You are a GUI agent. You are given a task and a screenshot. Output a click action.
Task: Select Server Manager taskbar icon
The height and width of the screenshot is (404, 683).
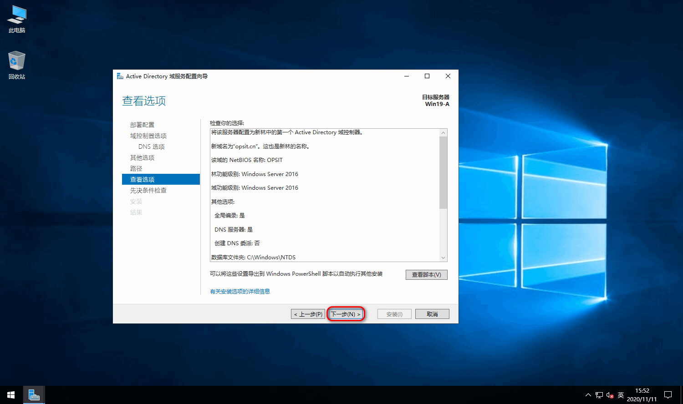(x=34, y=395)
